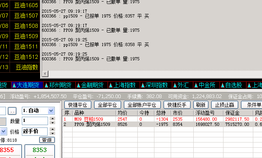
Task: Increase 价格 with up arrow
Action: pos(52,129)
